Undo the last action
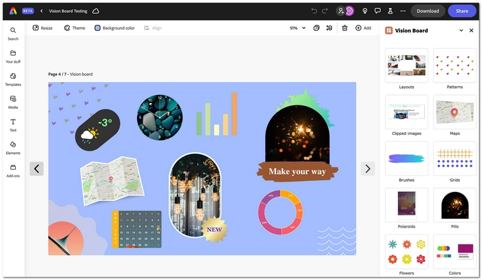482x280 pixels. click(314, 11)
